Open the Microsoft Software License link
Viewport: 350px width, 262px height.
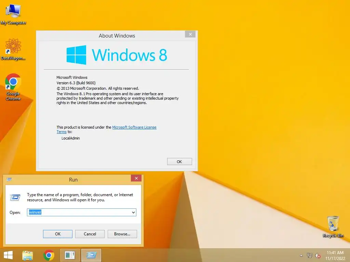click(134, 127)
